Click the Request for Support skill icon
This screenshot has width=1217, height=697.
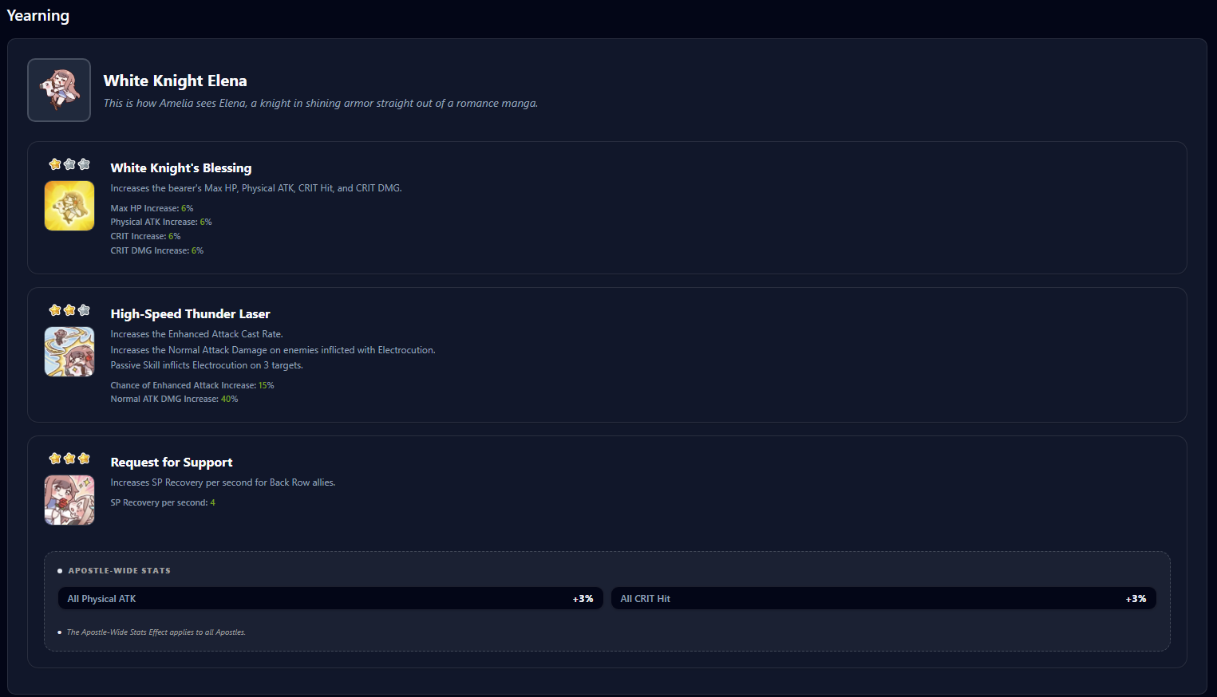coord(69,500)
